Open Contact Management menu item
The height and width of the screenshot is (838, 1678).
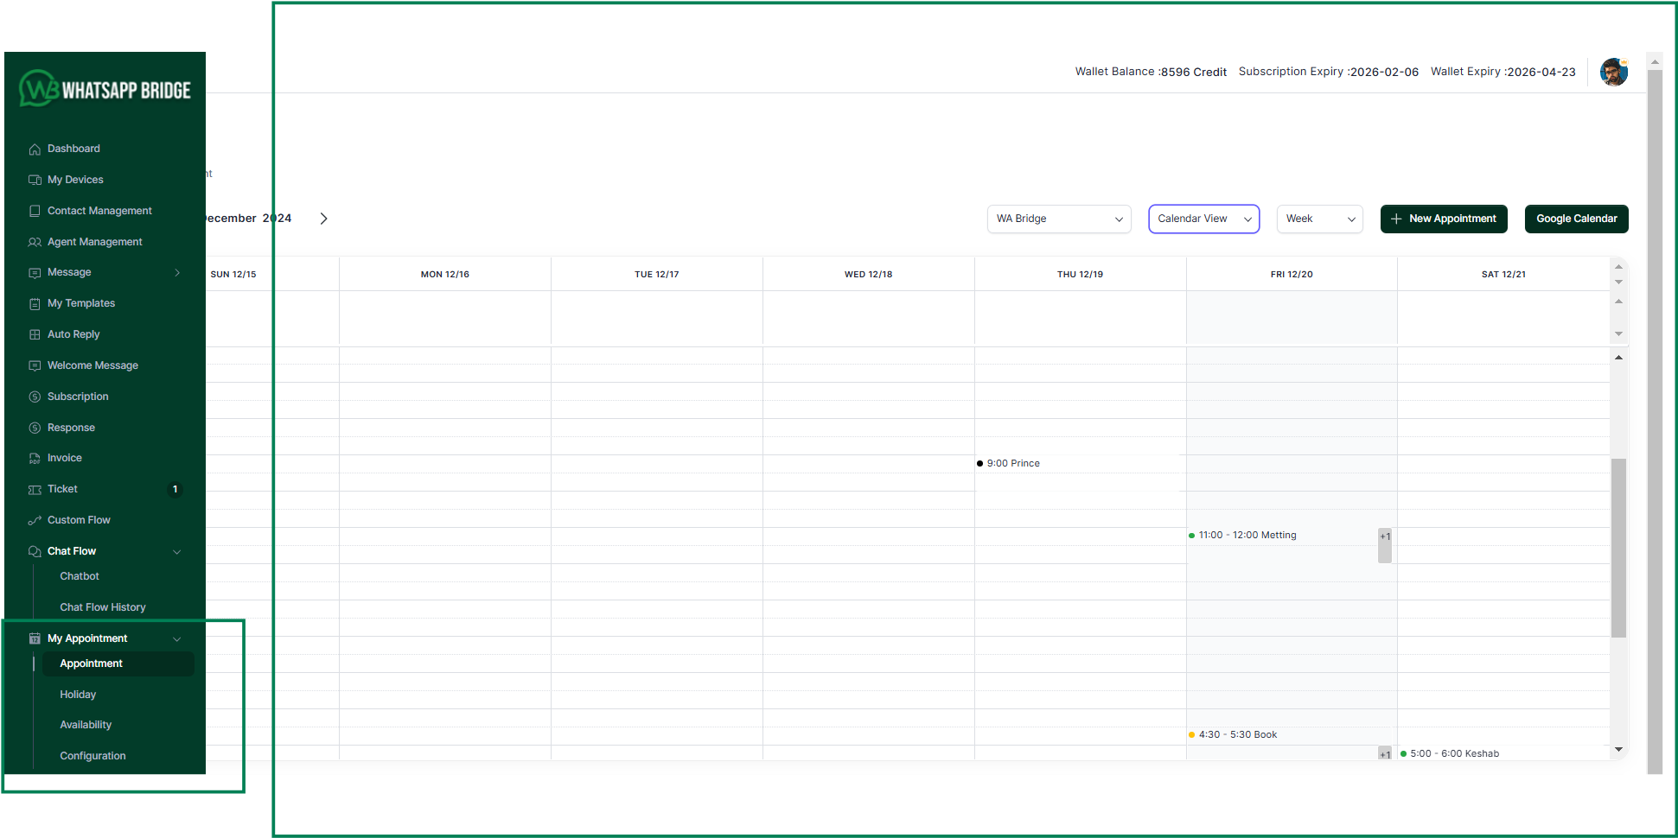coord(99,211)
